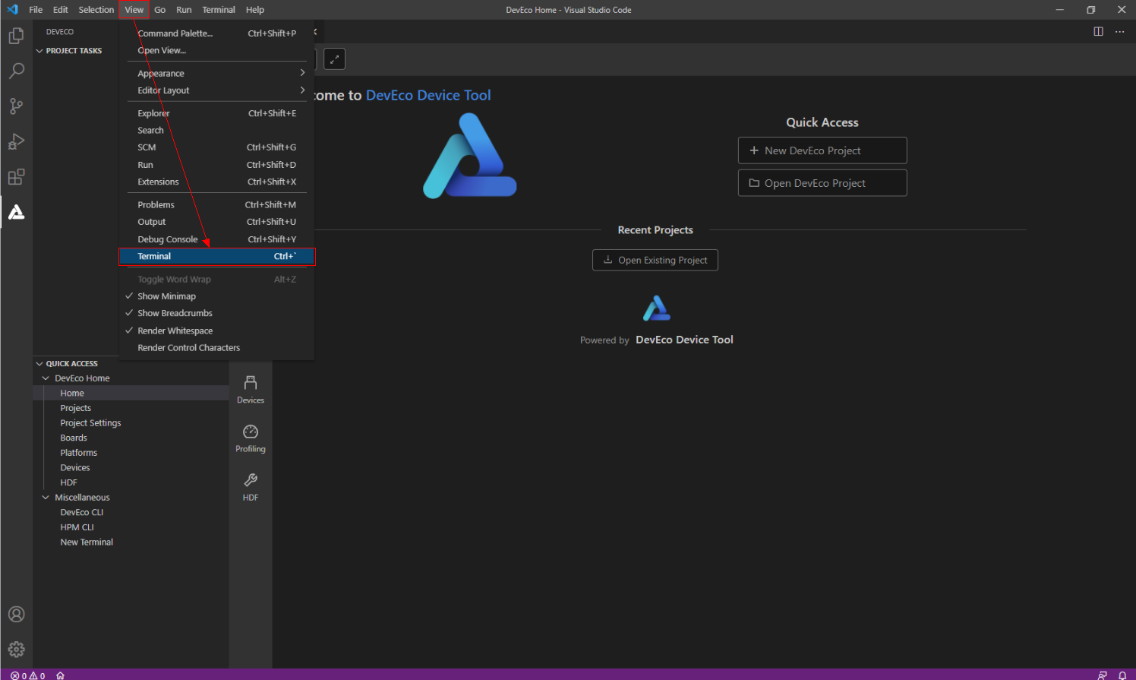The height and width of the screenshot is (680, 1136).
Task: Open the notifications bell in status bar
Action: coord(1122,675)
